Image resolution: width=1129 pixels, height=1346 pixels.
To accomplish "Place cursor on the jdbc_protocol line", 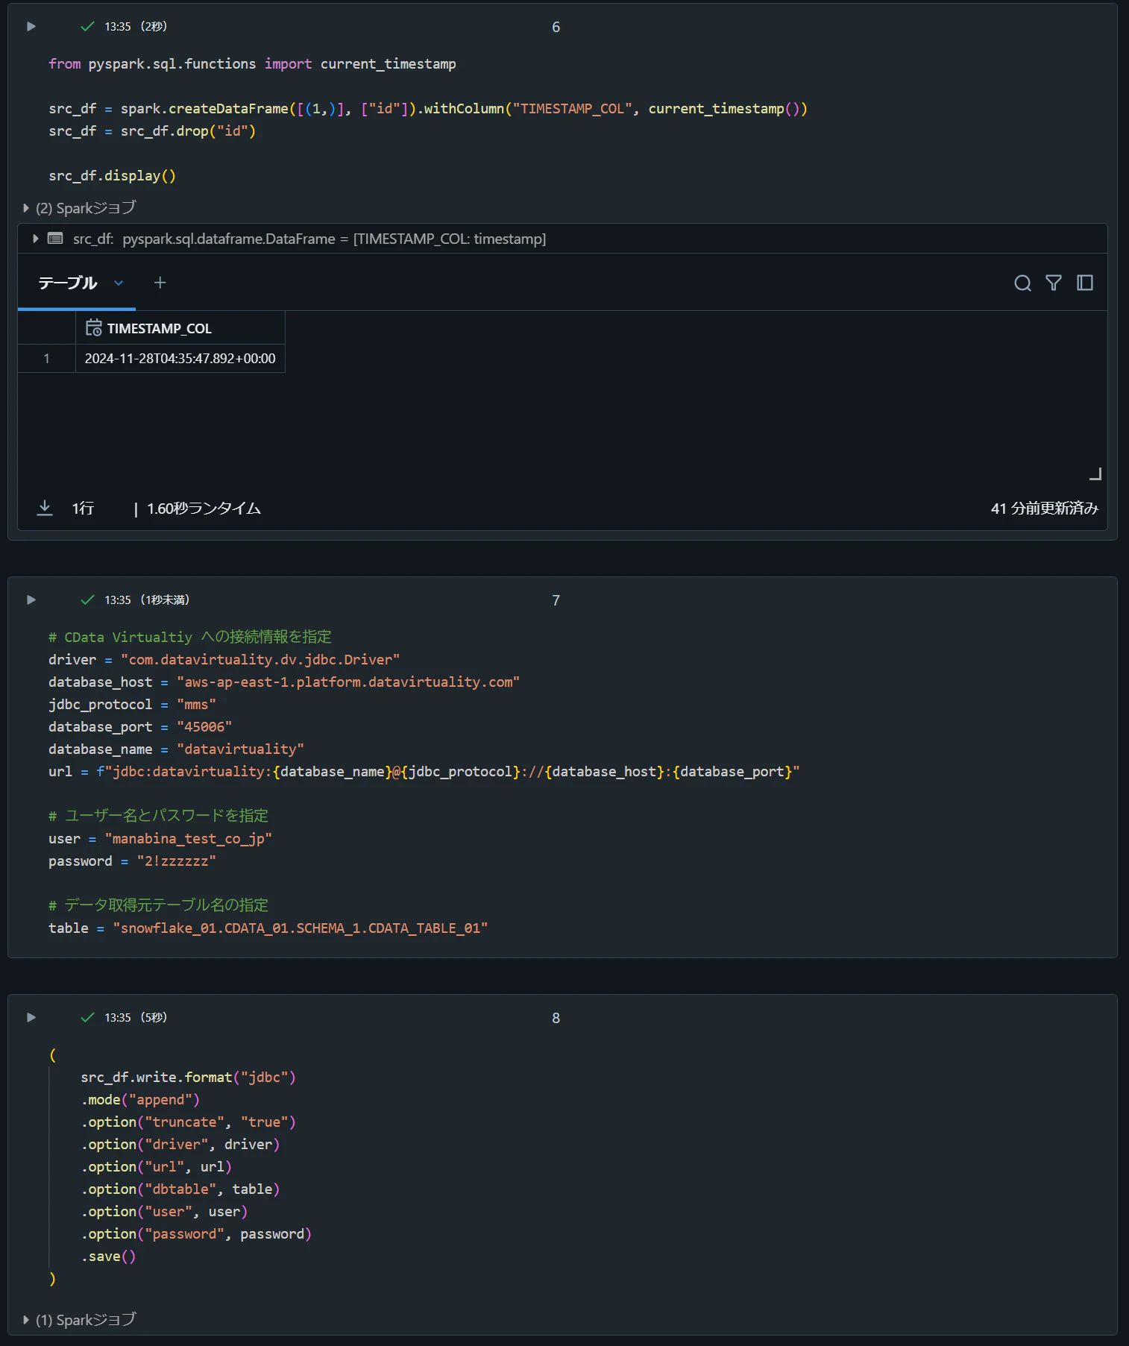I will 132,704.
